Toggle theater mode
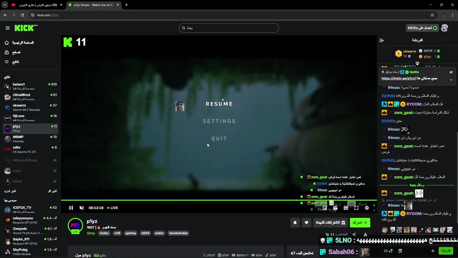Screen dimensions: 458x258 (x=346, y=208)
